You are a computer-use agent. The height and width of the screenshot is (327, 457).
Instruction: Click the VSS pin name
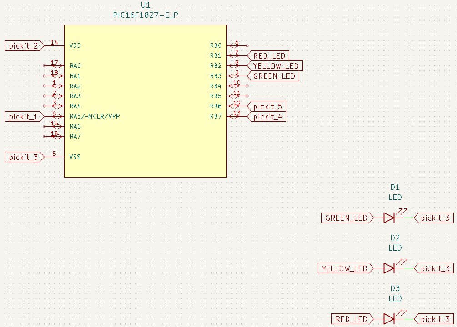tap(75, 157)
